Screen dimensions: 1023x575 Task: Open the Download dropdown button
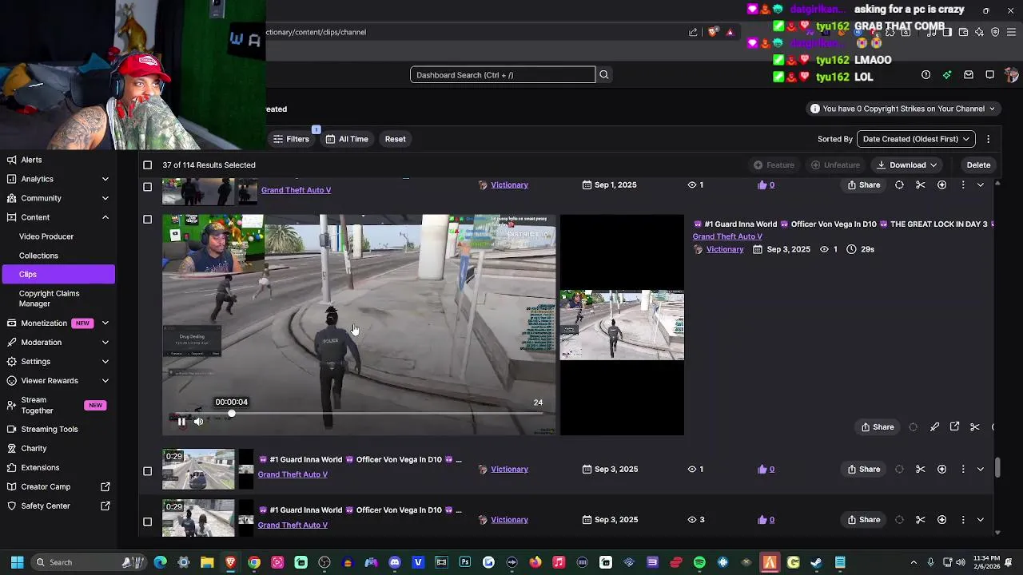tap(907, 165)
